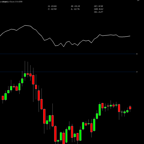The width and height of the screenshot is (144, 144).
Task: Select the high price 'H: 13.13' readout
Action: coord(75,6)
